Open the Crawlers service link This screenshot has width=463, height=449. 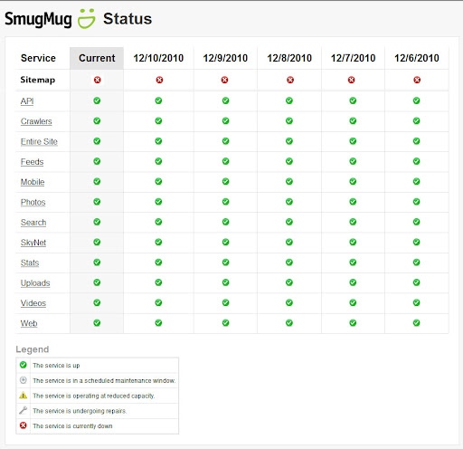[x=36, y=121]
